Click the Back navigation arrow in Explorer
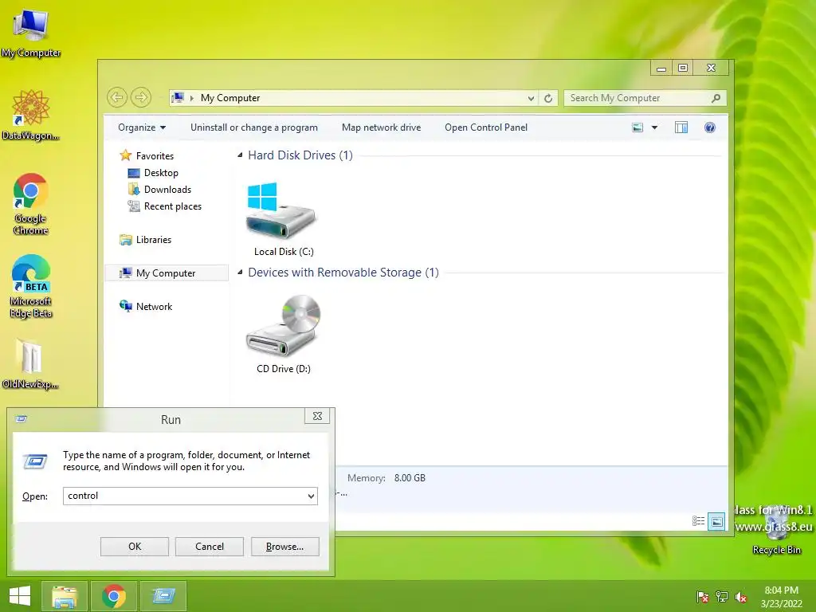This screenshot has width=816, height=612. (117, 97)
